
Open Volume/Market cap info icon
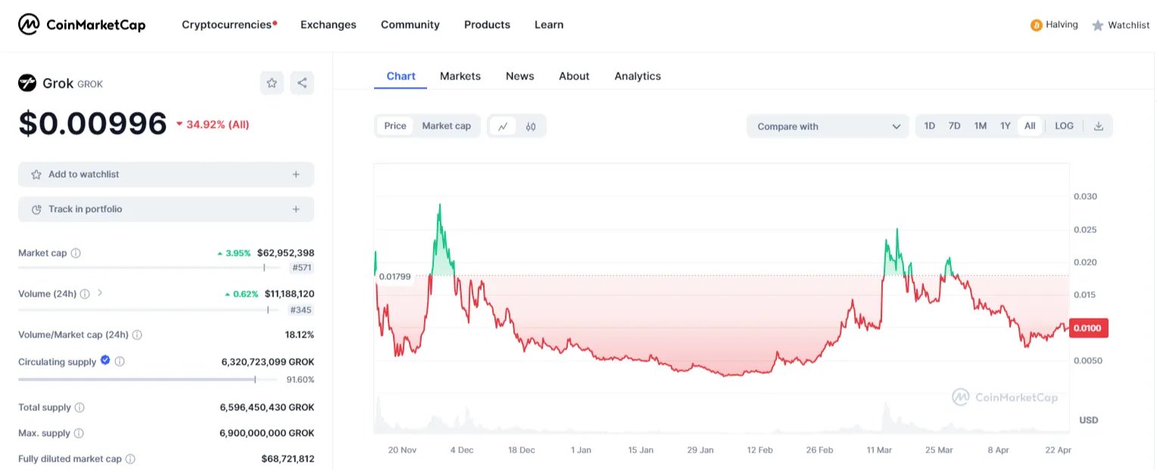click(137, 335)
